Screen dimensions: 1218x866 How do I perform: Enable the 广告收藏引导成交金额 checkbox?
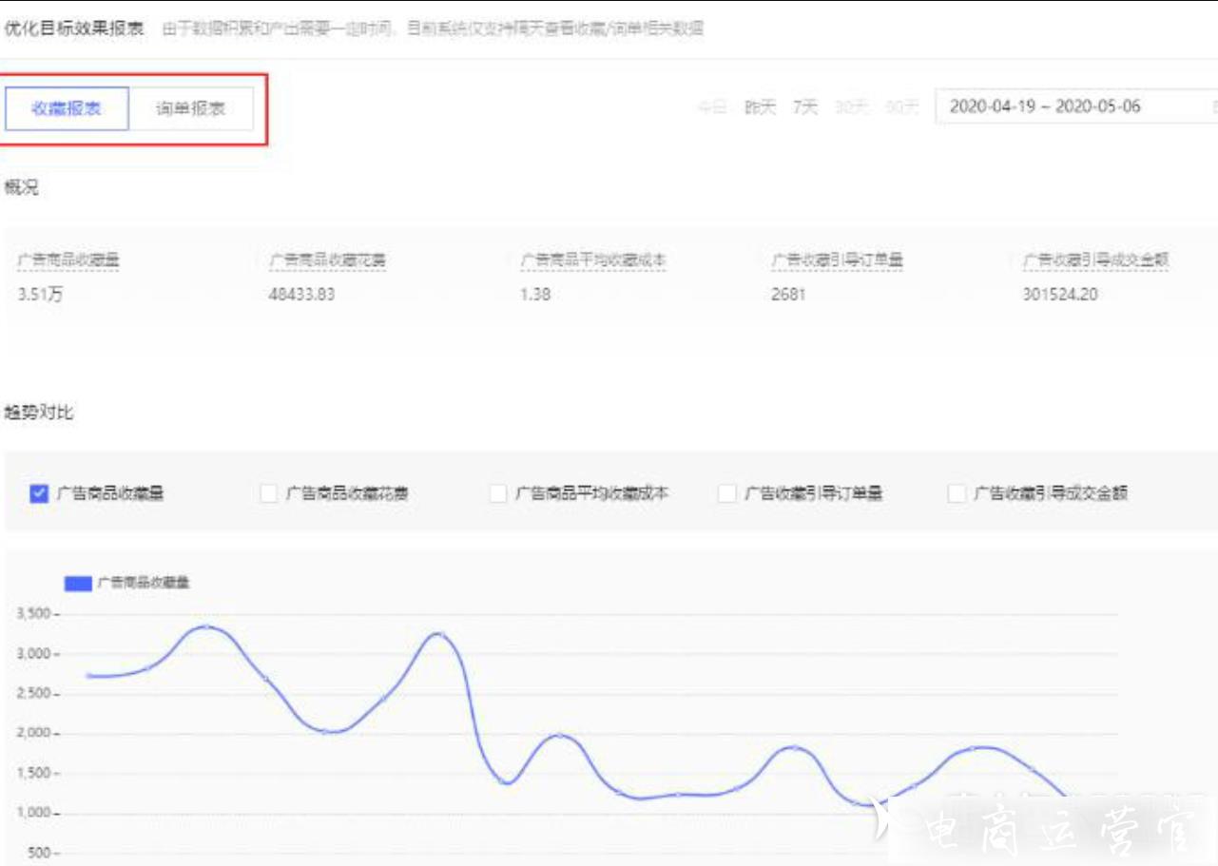[x=957, y=493]
